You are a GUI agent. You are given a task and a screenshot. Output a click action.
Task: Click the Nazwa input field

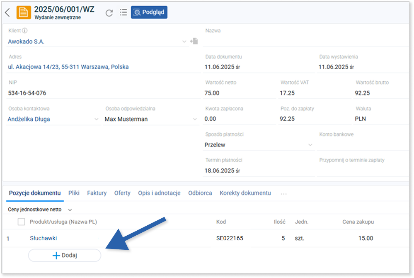tap(305, 41)
